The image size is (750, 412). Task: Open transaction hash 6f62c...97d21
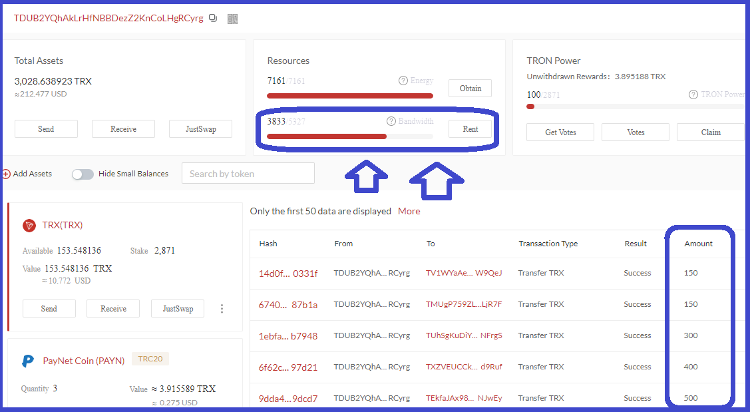[288, 367]
